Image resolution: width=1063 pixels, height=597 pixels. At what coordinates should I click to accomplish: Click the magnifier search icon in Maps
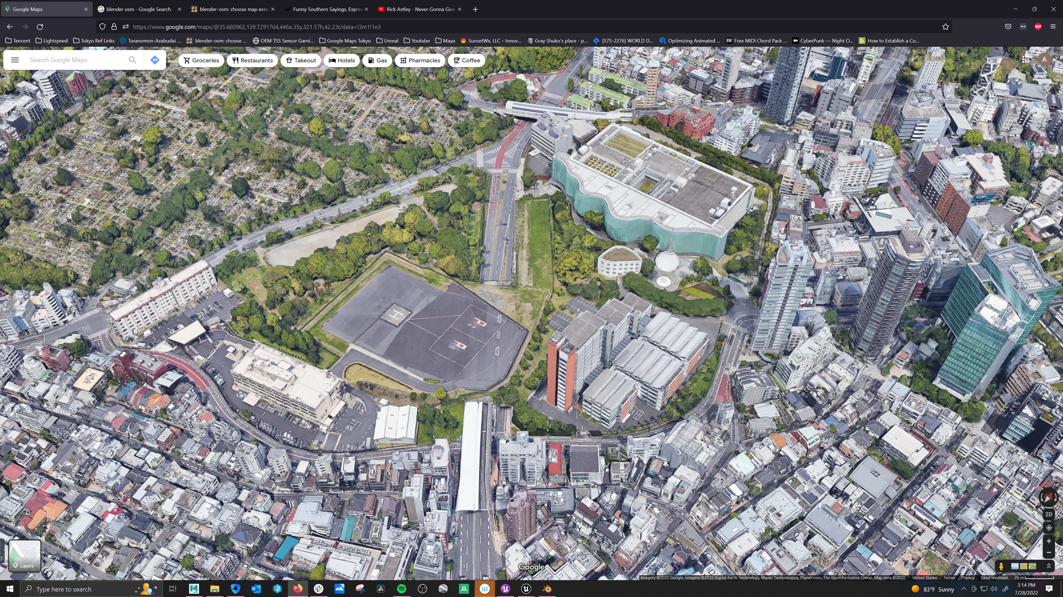click(x=132, y=60)
